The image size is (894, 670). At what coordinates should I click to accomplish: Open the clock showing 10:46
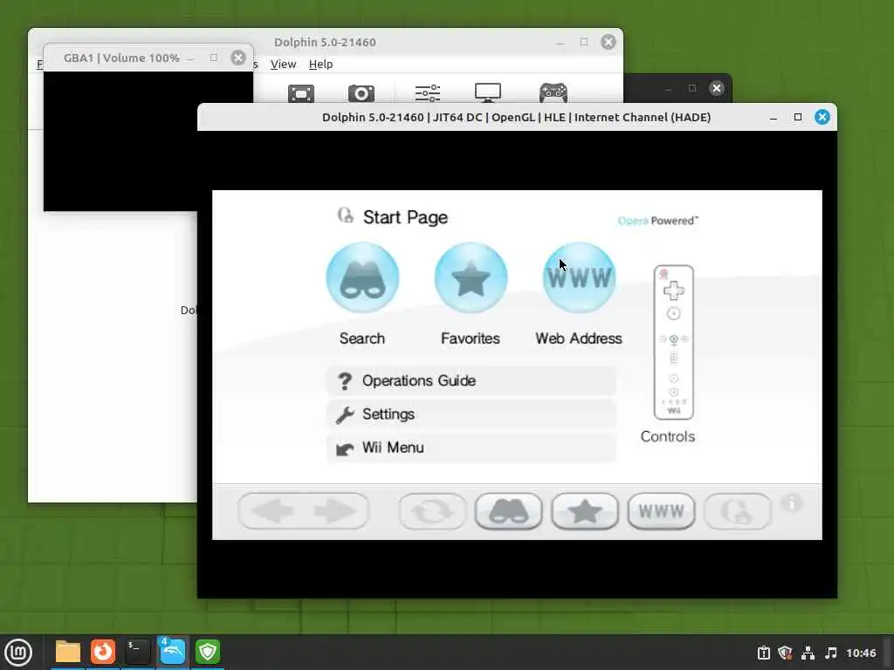tap(861, 653)
